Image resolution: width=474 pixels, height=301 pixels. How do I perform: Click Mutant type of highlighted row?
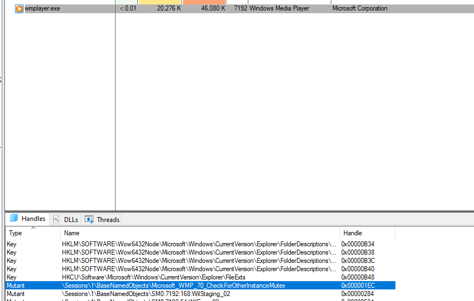pyautogui.click(x=15, y=286)
